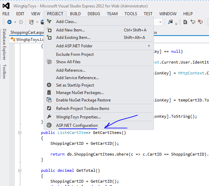This screenshot has width=209, height=186.
Task: Click the WingtipToys Properties wrench icon
Action: (x=49, y=117)
